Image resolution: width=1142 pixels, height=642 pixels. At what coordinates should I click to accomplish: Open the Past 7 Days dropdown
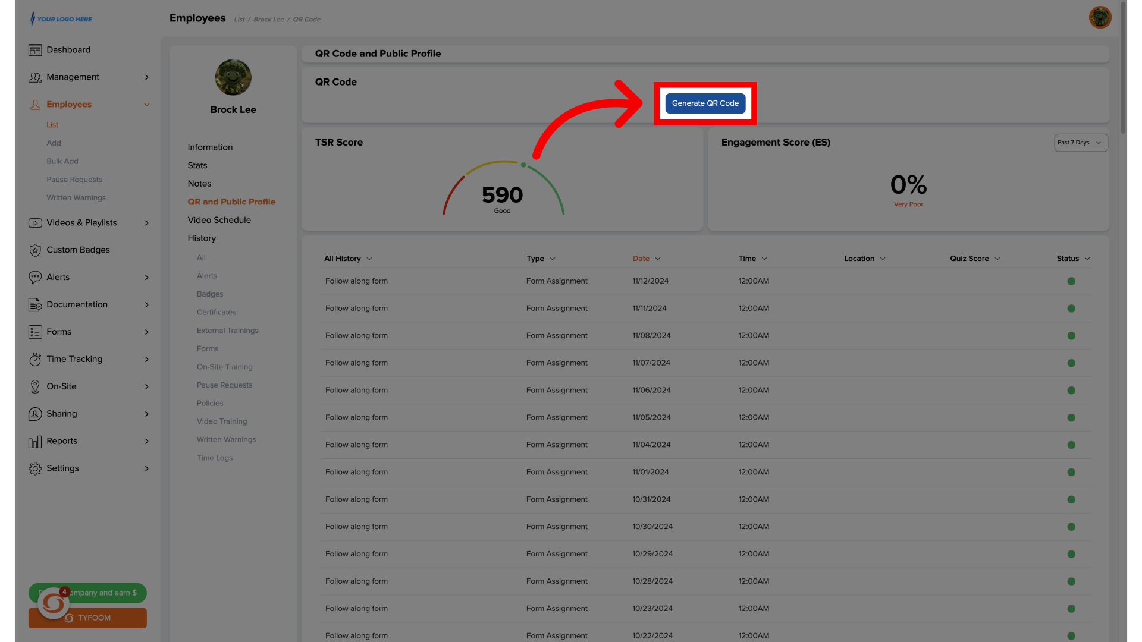[1080, 143]
